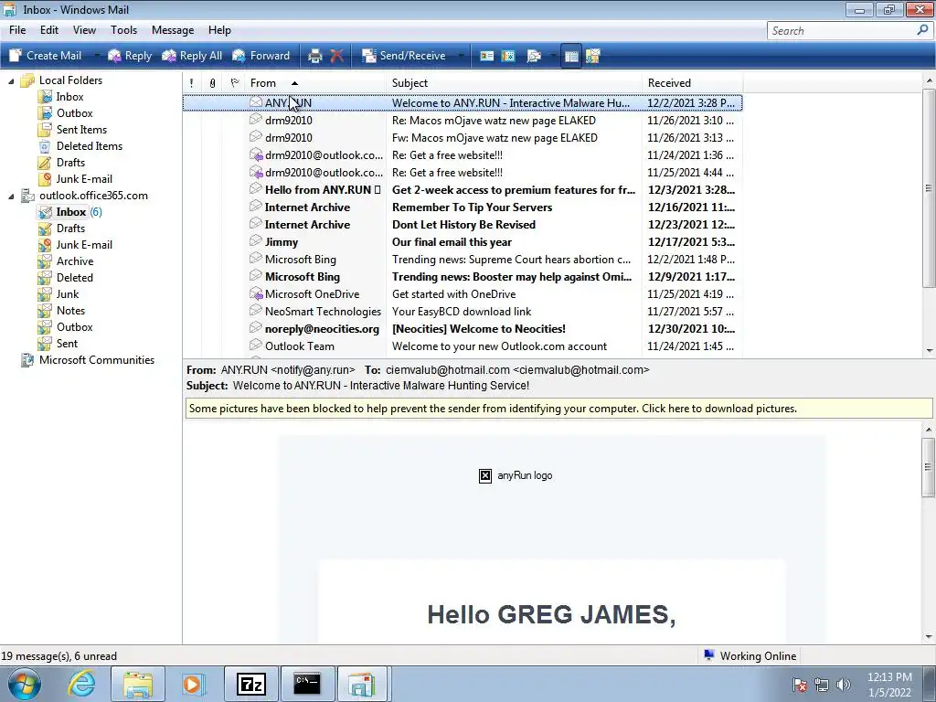Open Local Folders Drafts folder
Screen dimensions: 936x702
click(x=70, y=163)
